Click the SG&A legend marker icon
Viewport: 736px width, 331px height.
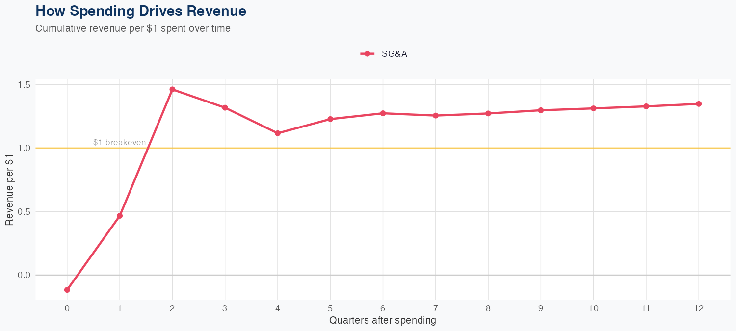point(367,54)
